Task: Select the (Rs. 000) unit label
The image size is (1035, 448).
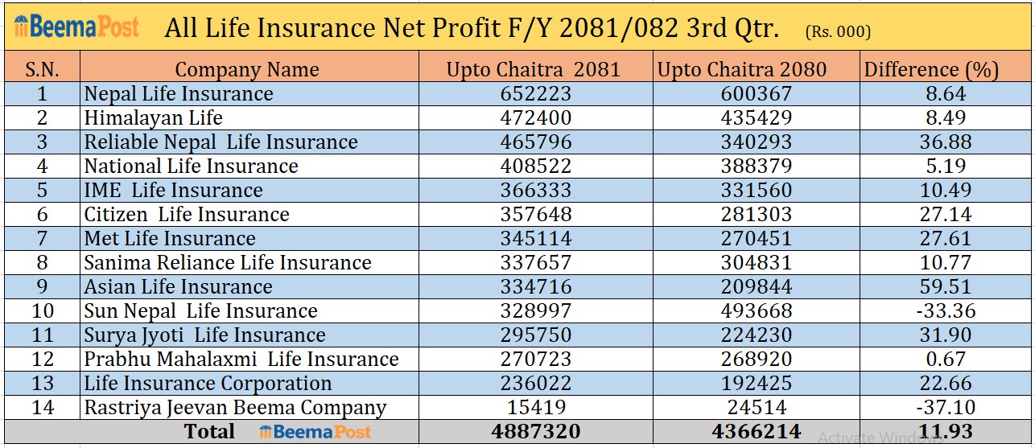Action: [837, 32]
